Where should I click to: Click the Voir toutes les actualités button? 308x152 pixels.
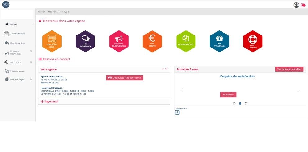pyautogui.click(x=289, y=69)
